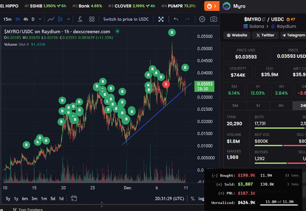Expand the timeframe dropdown arrow
Viewport: 306px width, 211px height.
click(x=40, y=19)
